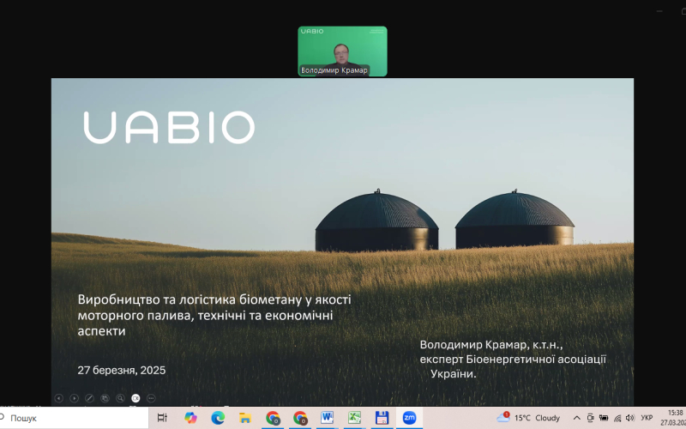686x429 pixels.
Task: Open the floppy-disk app in the taskbar
Action: 382,418
